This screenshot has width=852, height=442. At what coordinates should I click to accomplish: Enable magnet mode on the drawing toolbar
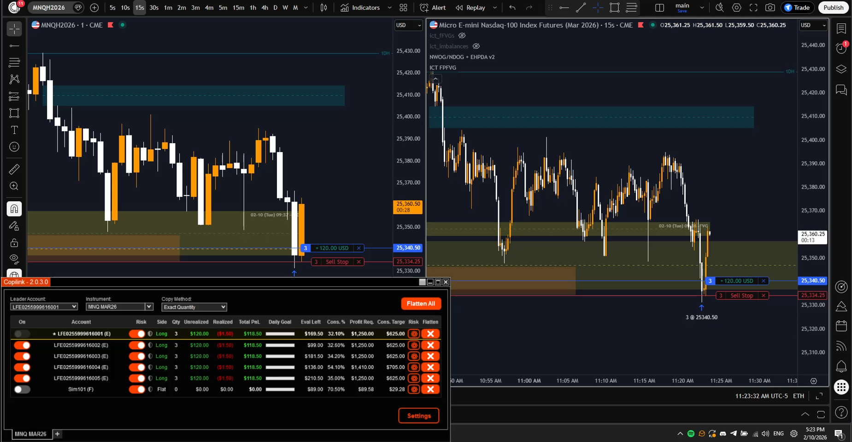(x=14, y=209)
